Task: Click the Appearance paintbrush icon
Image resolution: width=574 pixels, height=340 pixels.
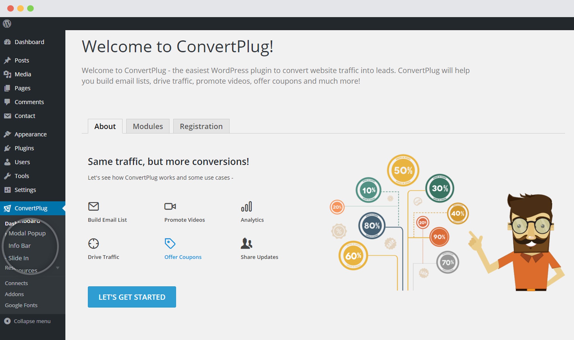Action: tap(7, 134)
